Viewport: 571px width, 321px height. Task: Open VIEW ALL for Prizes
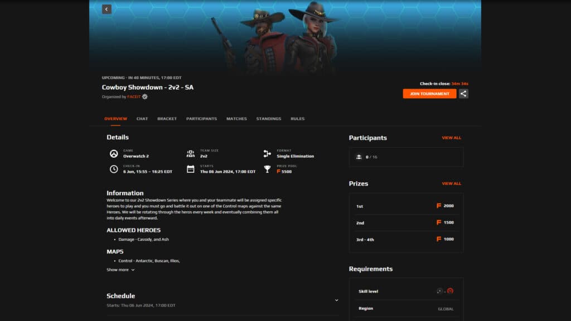(x=451, y=183)
